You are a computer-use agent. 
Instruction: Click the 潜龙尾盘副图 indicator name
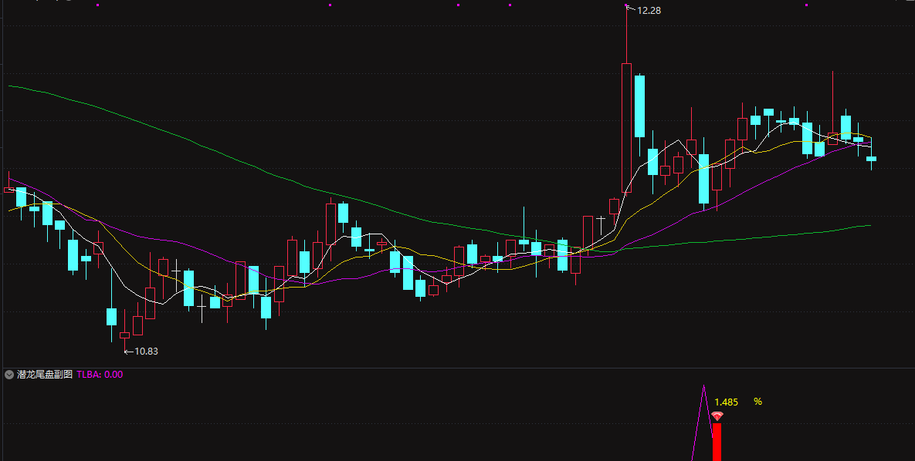pos(45,375)
